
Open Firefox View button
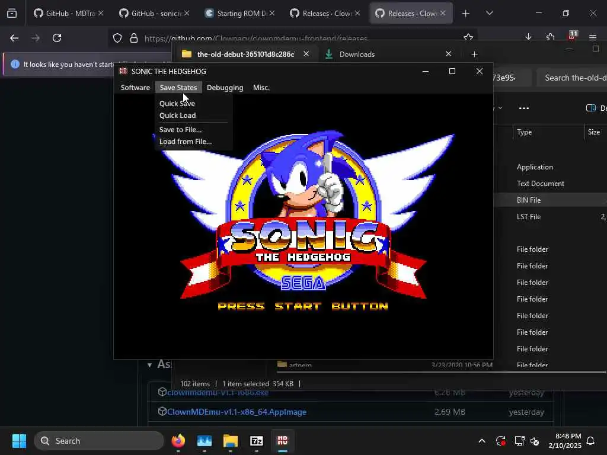click(x=12, y=14)
